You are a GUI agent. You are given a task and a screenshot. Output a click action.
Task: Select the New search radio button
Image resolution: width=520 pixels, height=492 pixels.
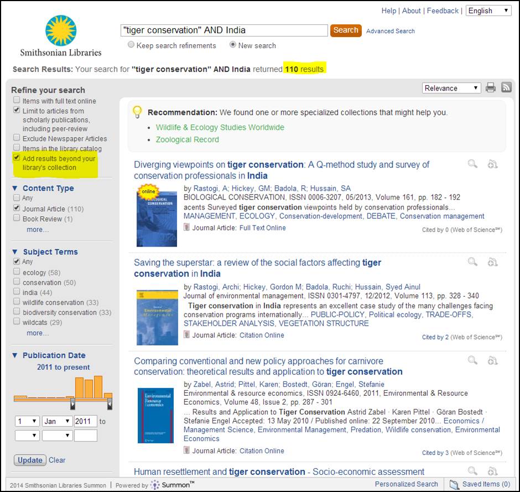[233, 44]
